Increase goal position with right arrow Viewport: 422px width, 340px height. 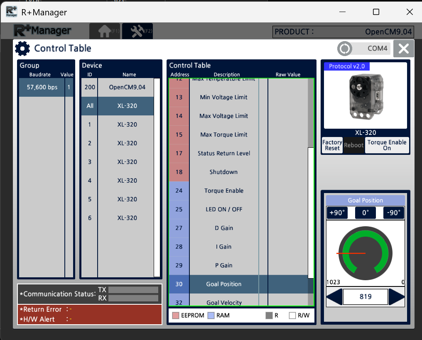[397, 297]
